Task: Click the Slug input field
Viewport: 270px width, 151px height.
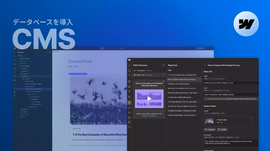Action: point(231,94)
